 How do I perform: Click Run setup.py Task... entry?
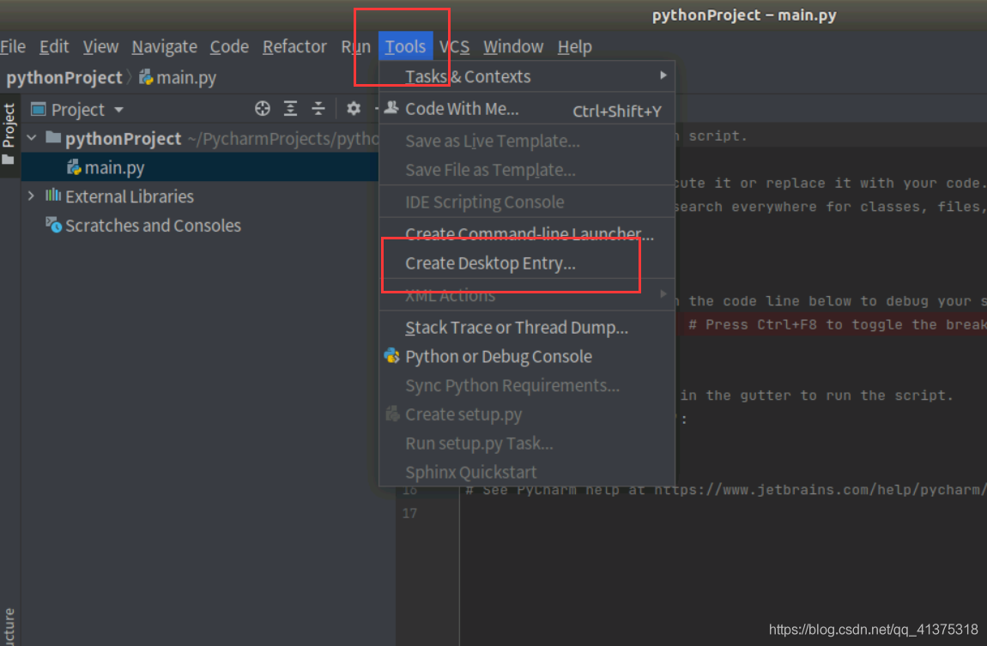pyautogui.click(x=527, y=444)
